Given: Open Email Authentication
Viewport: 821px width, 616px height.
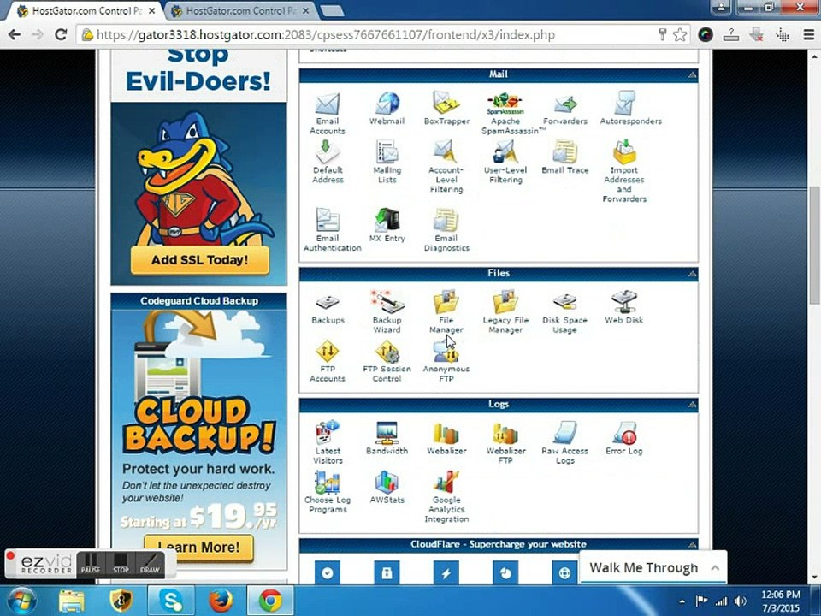Looking at the screenshot, I should [332, 230].
